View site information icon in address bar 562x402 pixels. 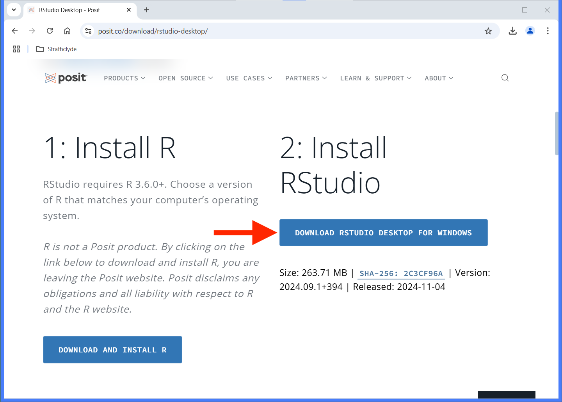coord(89,31)
